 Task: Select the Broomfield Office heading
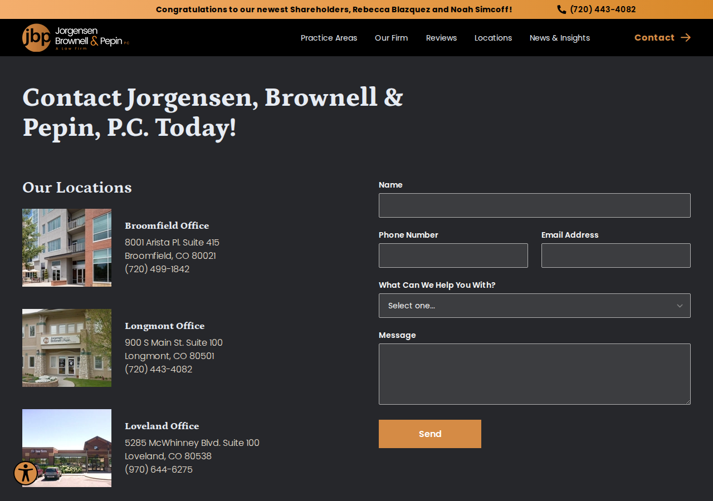pos(167,225)
